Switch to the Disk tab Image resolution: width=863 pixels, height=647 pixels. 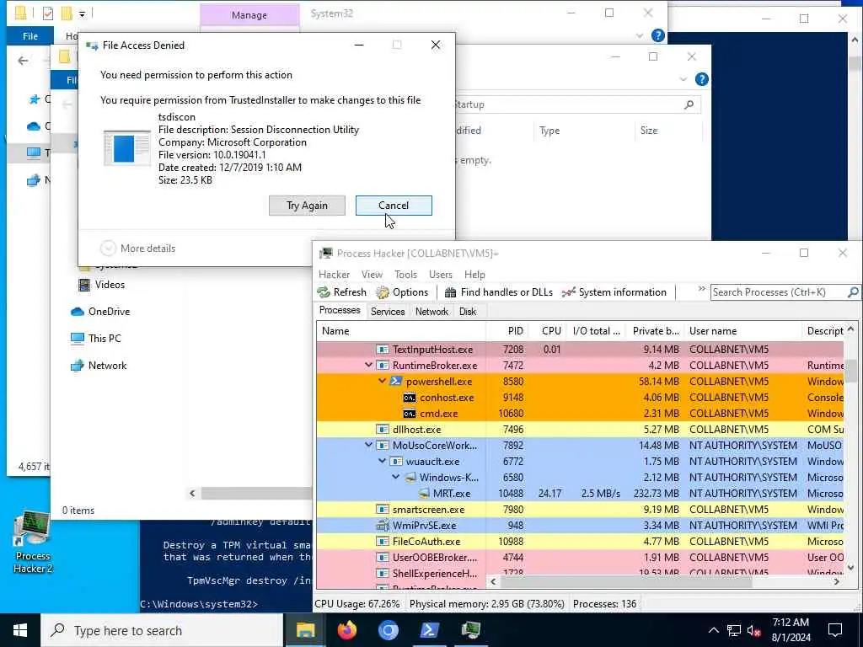pyautogui.click(x=468, y=312)
